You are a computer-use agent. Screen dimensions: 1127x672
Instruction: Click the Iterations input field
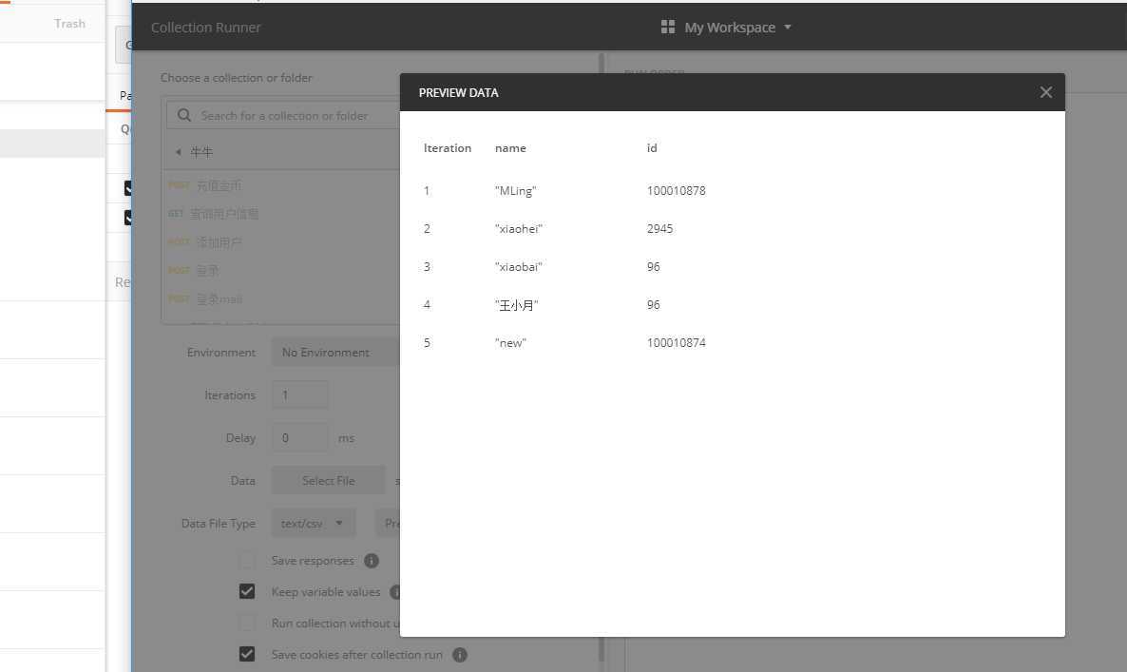299,395
